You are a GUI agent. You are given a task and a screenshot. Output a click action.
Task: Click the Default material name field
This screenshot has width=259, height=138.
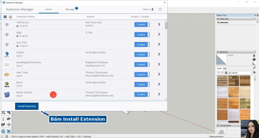[x=240, y=55]
